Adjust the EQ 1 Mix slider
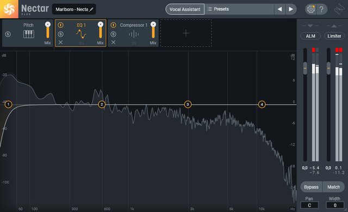 tap(101, 30)
